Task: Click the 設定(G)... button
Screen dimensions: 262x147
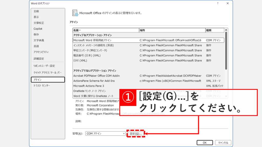Action: click(136, 134)
